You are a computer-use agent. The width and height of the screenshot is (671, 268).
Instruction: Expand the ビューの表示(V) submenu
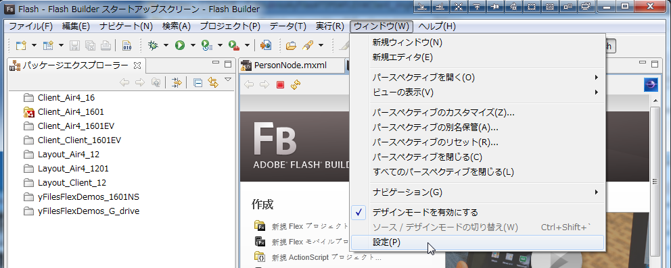pos(477,92)
